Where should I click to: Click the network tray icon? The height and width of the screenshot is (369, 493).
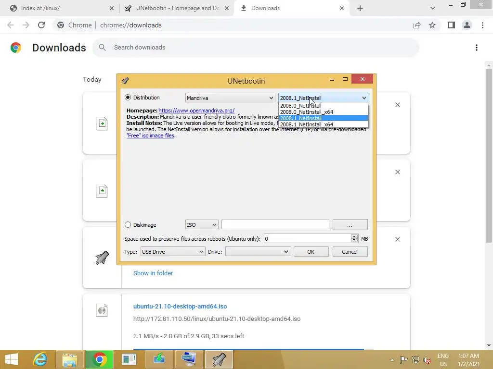415,360
